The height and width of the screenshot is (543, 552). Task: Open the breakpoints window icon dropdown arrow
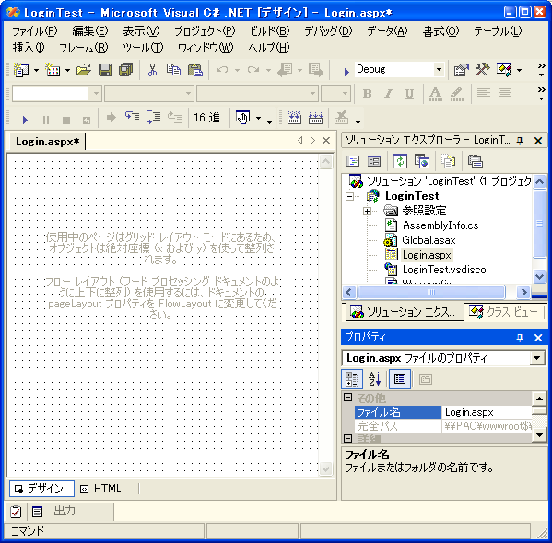pyautogui.click(x=258, y=118)
